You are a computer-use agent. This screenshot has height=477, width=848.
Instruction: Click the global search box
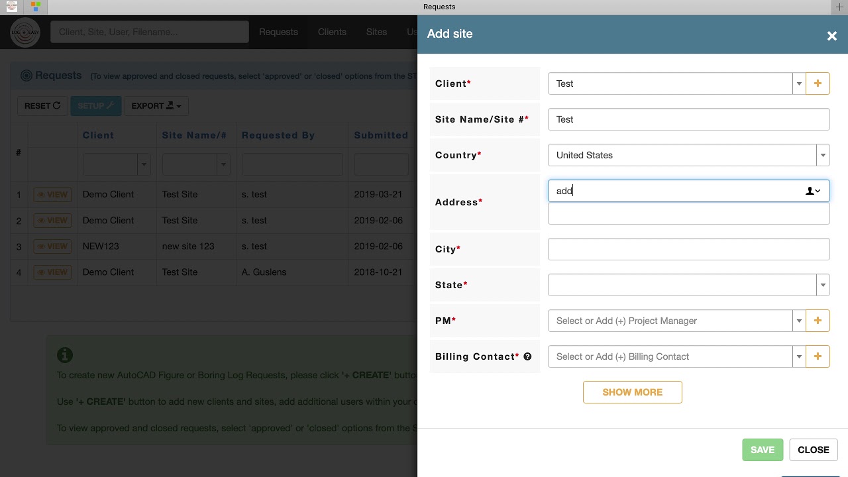pyautogui.click(x=150, y=32)
